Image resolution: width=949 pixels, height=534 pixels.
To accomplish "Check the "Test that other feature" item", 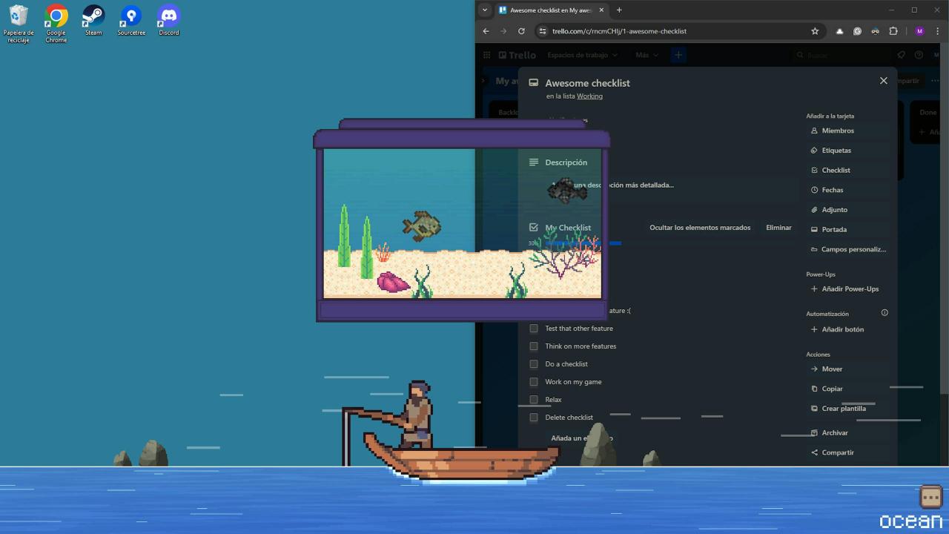I will point(534,329).
